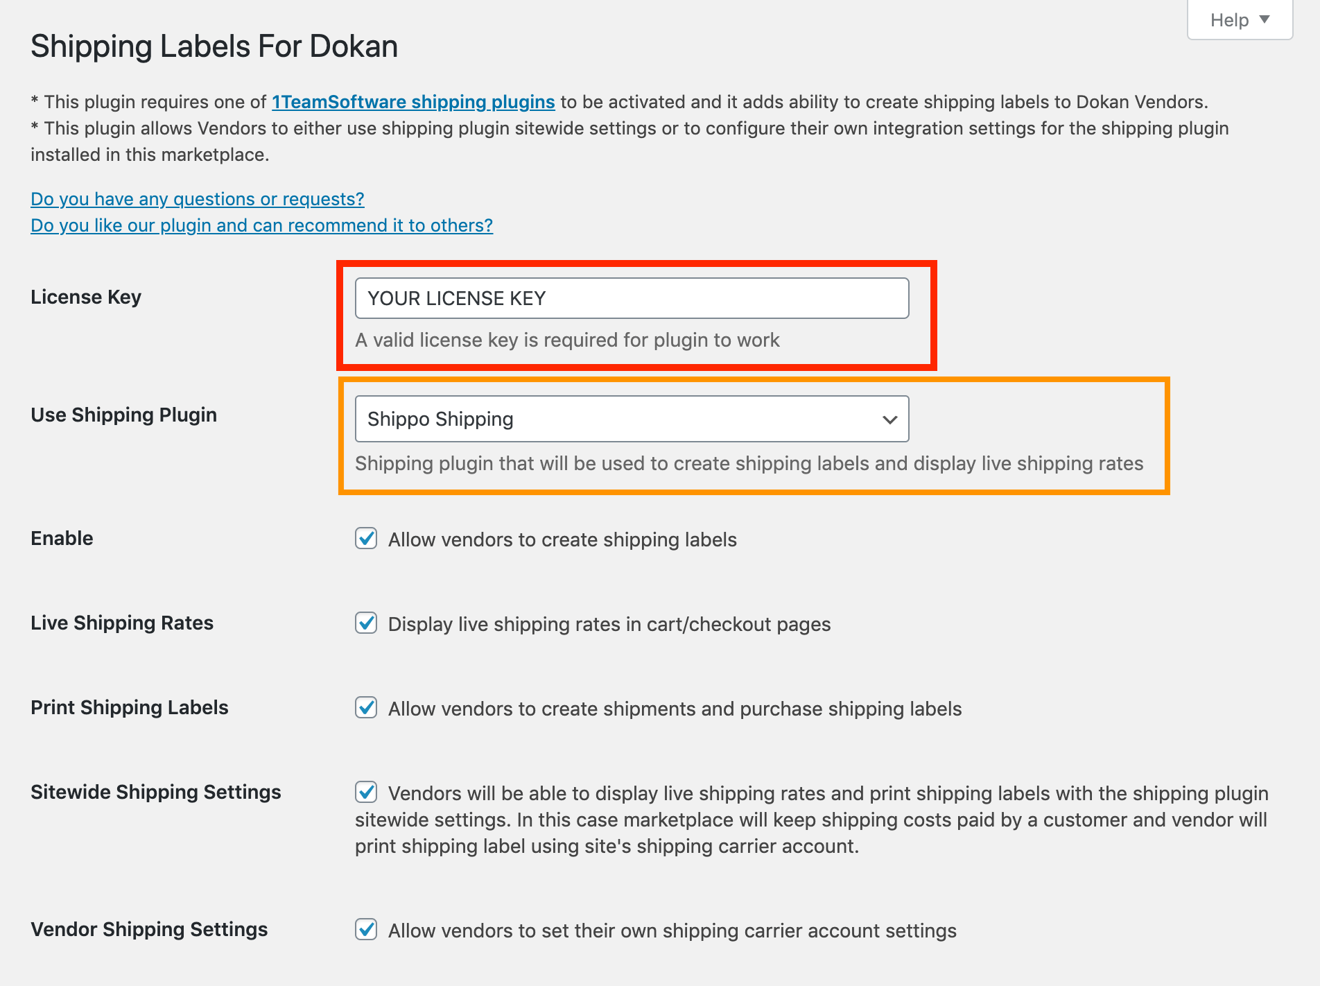Toggle the vendors' own carrier account settings checkbox

366,930
